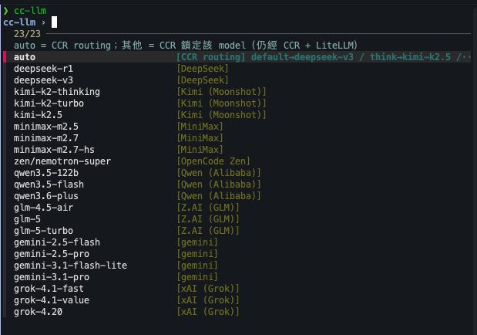Viewport: 477px width, 335px height.
Task: Choose deepseek-r1 from the model list
Action: [x=239, y=69]
